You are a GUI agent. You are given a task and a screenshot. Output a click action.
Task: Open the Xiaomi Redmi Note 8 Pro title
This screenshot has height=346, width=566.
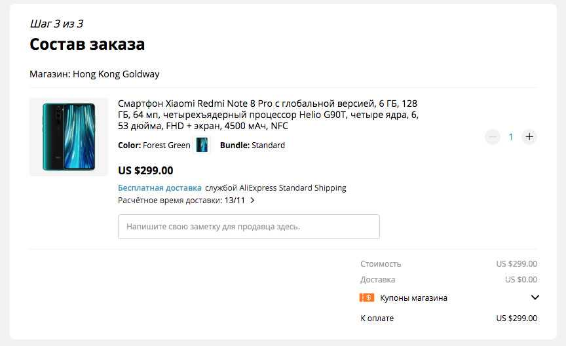pyautogui.click(x=268, y=115)
